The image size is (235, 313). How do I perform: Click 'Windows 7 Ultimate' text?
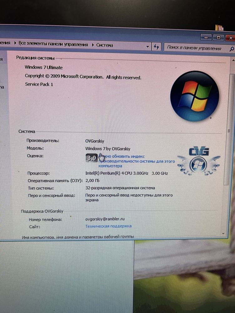coord(44,68)
